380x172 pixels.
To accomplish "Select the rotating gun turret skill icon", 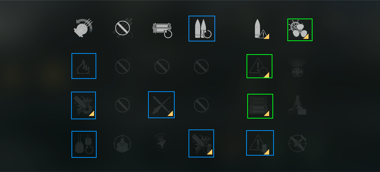I will click(x=83, y=28).
